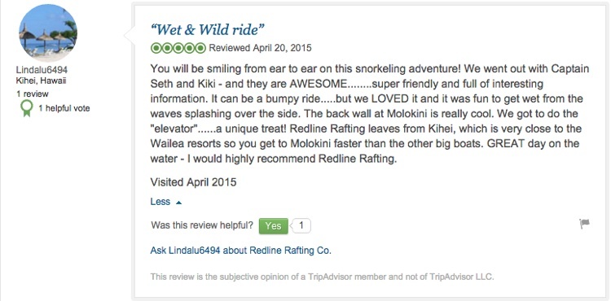
Task: Click the "Was this review helpful?" label
Action: [202, 225]
